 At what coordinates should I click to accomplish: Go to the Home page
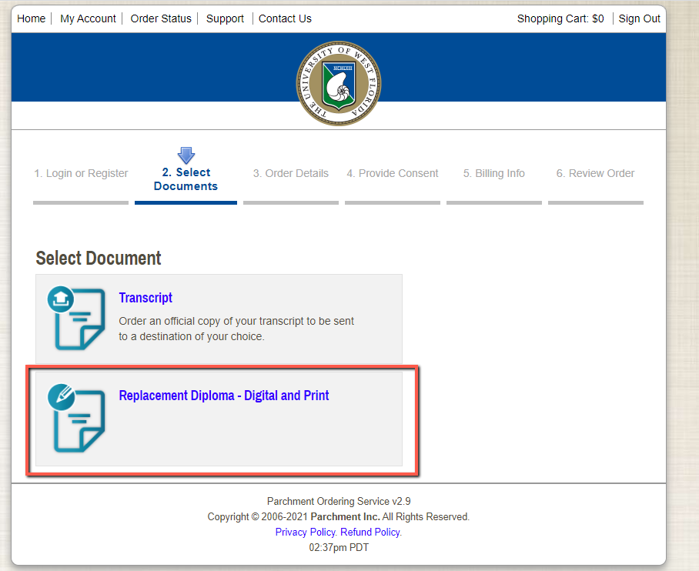point(32,18)
